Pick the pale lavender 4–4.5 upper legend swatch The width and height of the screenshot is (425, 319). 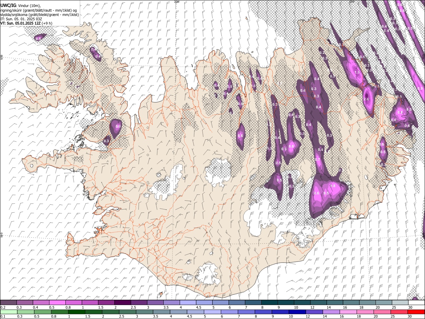pyautogui.click(x=188, y=303)
